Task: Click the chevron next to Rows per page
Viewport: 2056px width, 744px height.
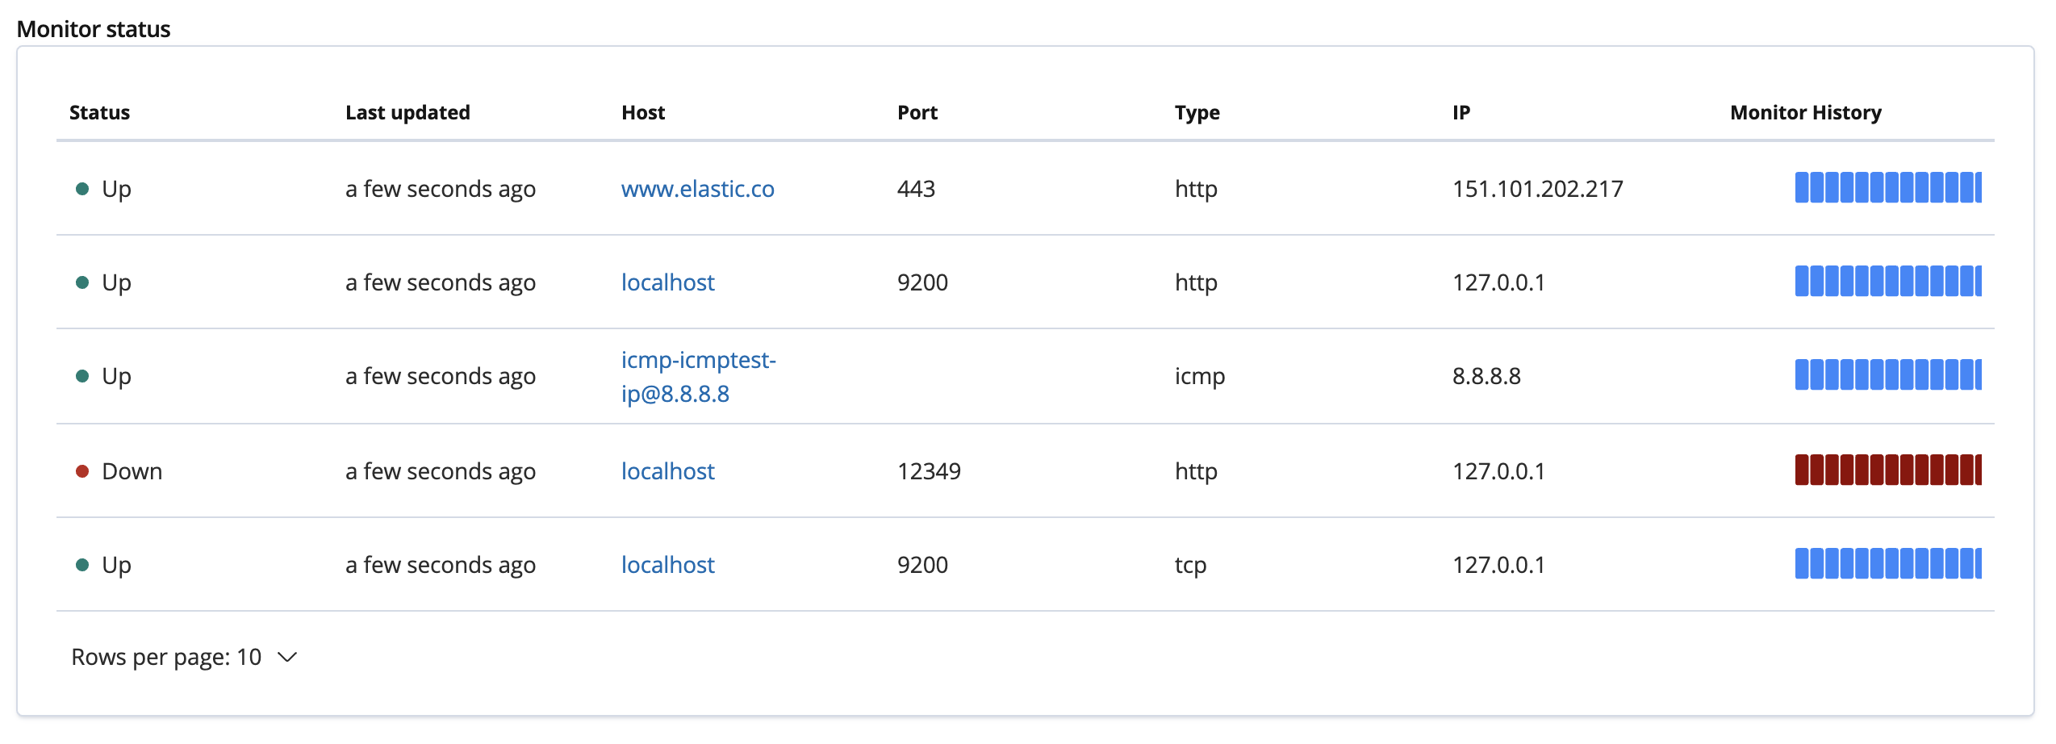Action: point(287,657)
